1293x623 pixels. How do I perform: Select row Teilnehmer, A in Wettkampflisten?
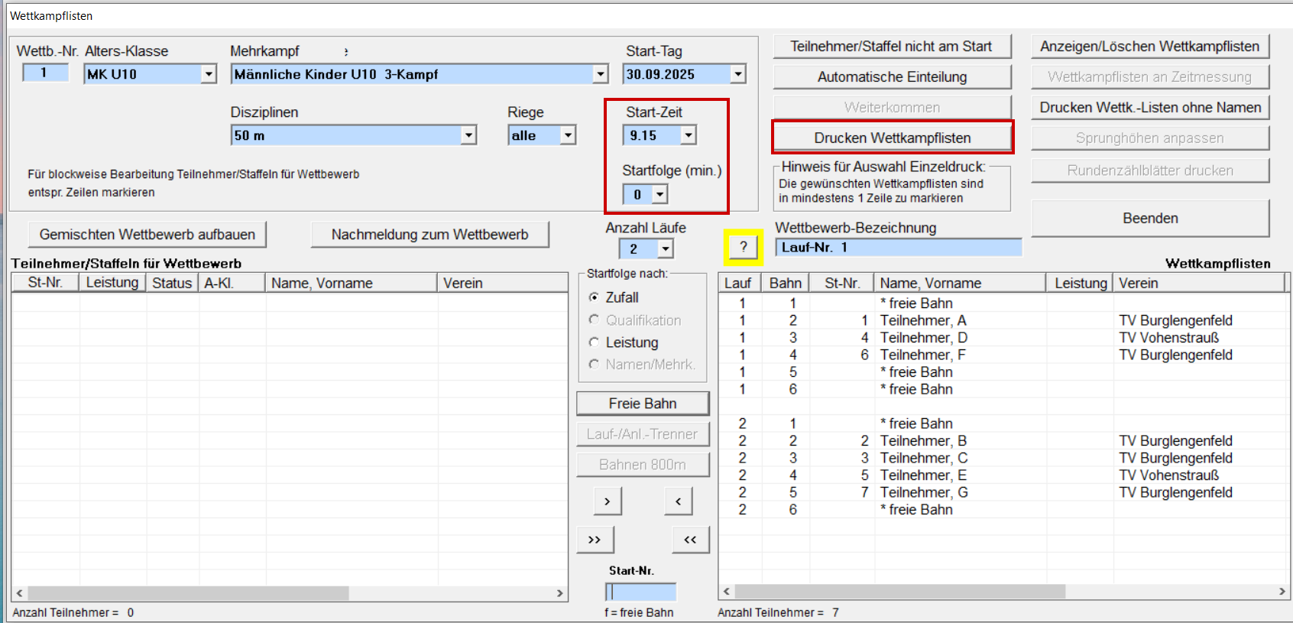coord(922,320)
